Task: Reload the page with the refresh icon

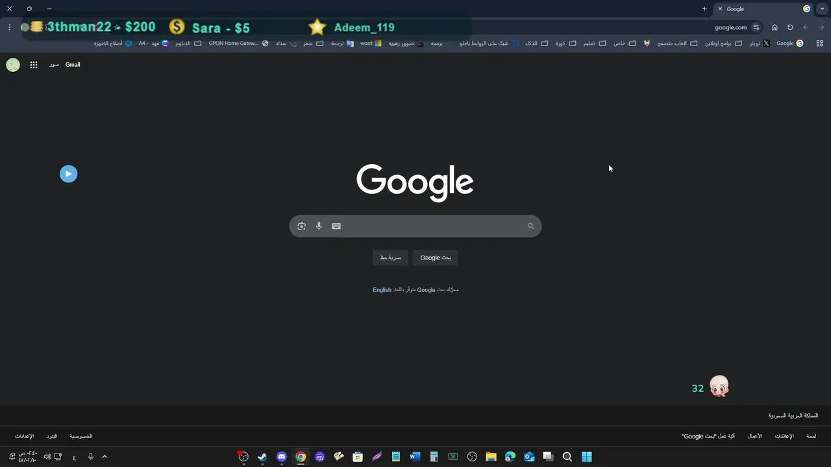Action: click(x=790, y=27)
